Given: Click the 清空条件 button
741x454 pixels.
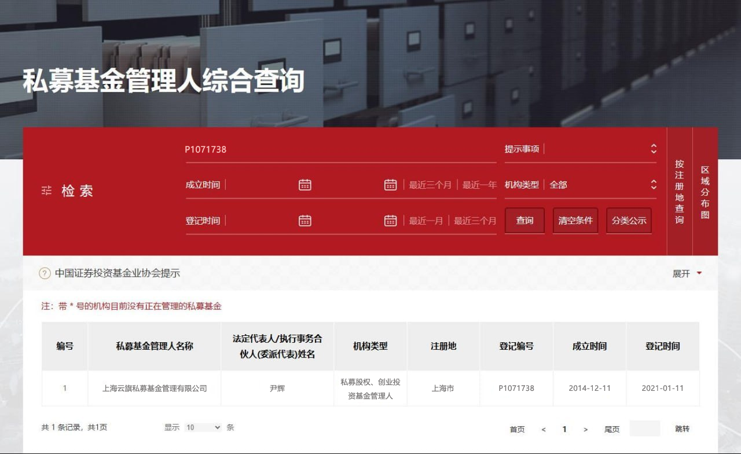Looking at the screenshot, I should (x=575, y=221).
